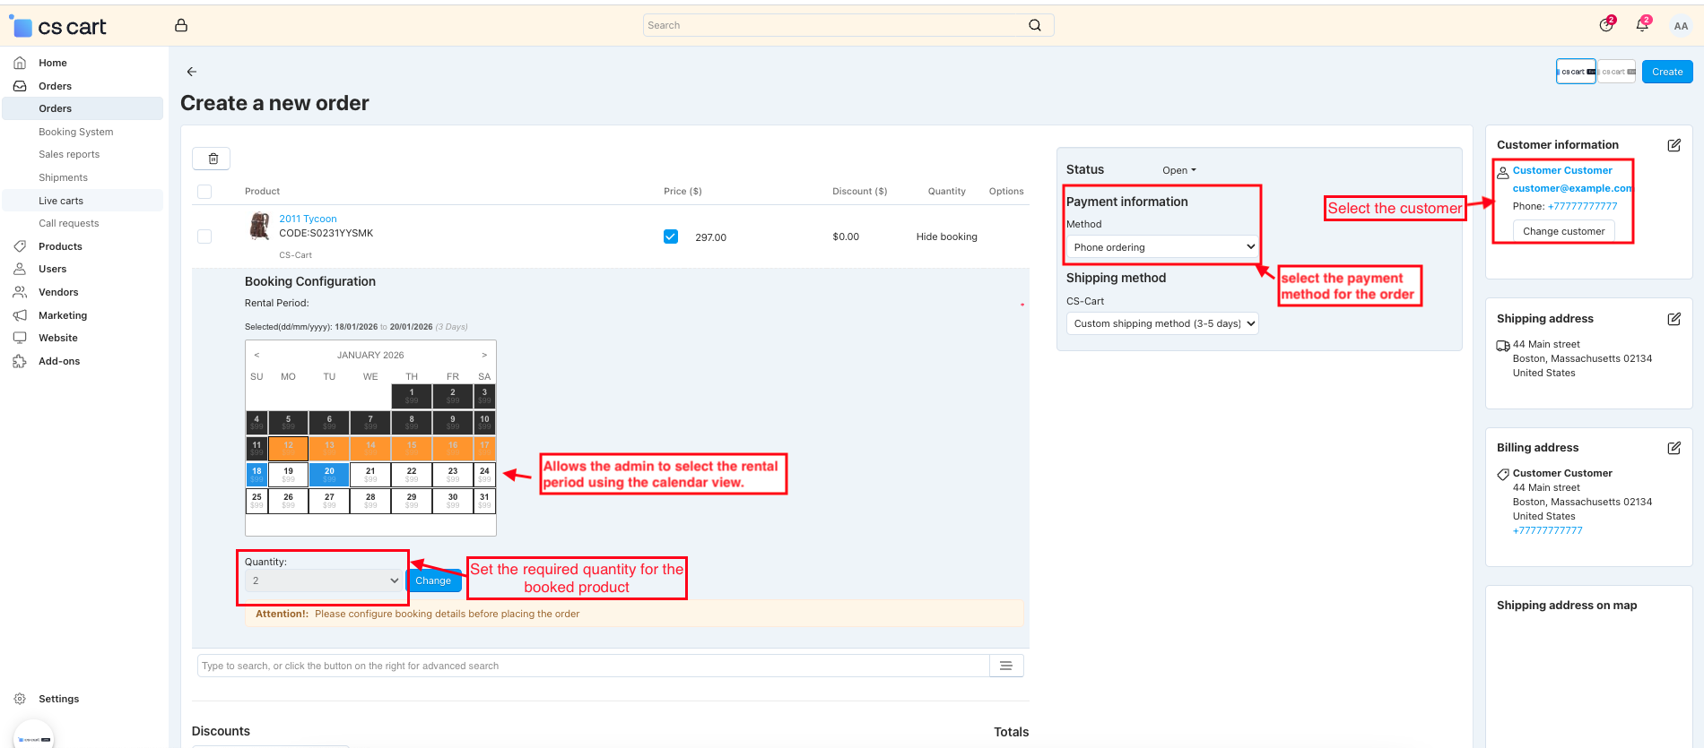The image size is (1704, 748).
Task: Edit Shipping address with pencil icon
Action: click(1674, 319)
